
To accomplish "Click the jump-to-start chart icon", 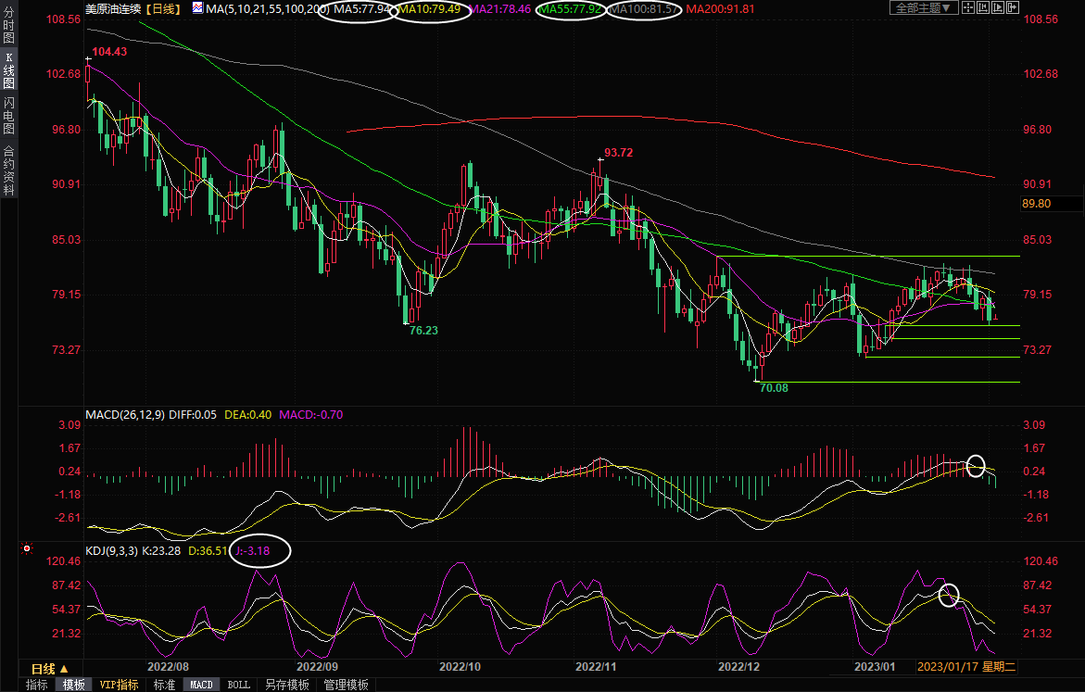I will pyautogui.click(x=984, y=8).
